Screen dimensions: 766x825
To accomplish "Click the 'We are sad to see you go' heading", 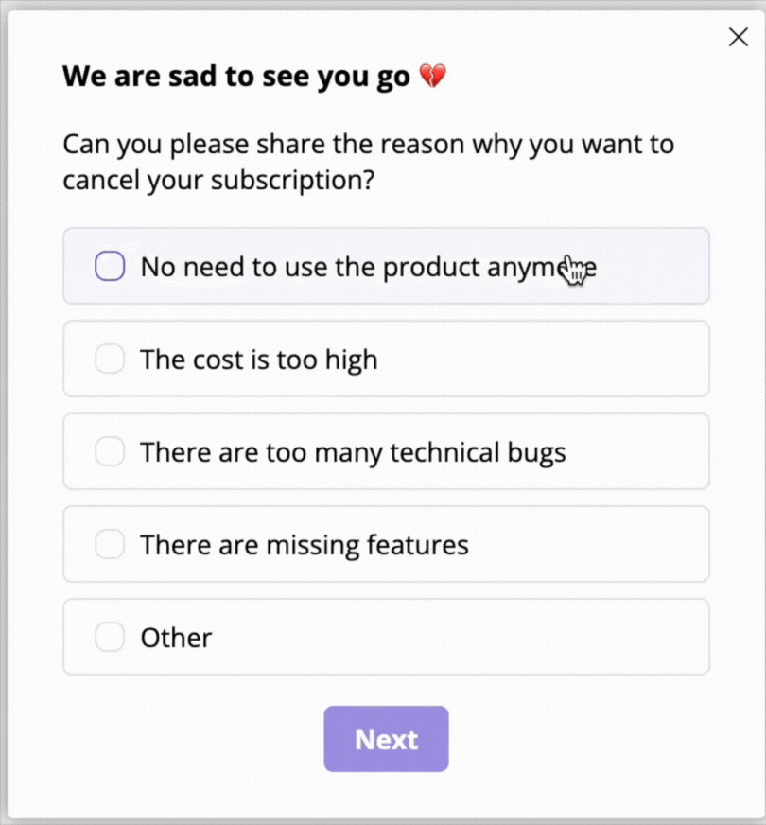I will (236, 77).
